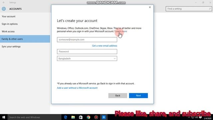Select Family & other users

pos(25,39)
